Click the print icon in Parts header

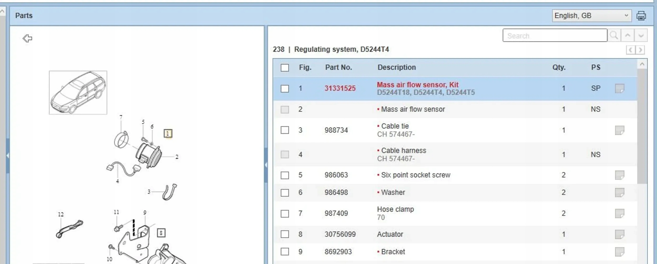pos(641,16)
